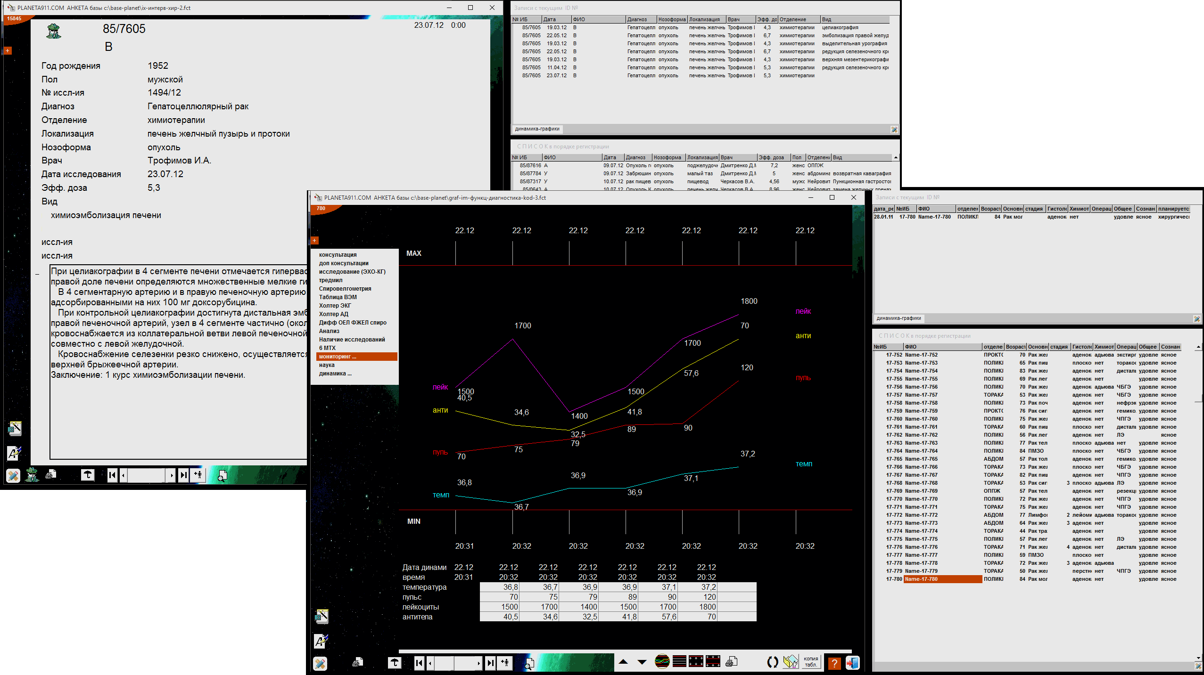The width and height of the screenshot is (1204, 675).
Task: Select the 'динамика ...' menu entry
Action: click(x=335, y=374)
